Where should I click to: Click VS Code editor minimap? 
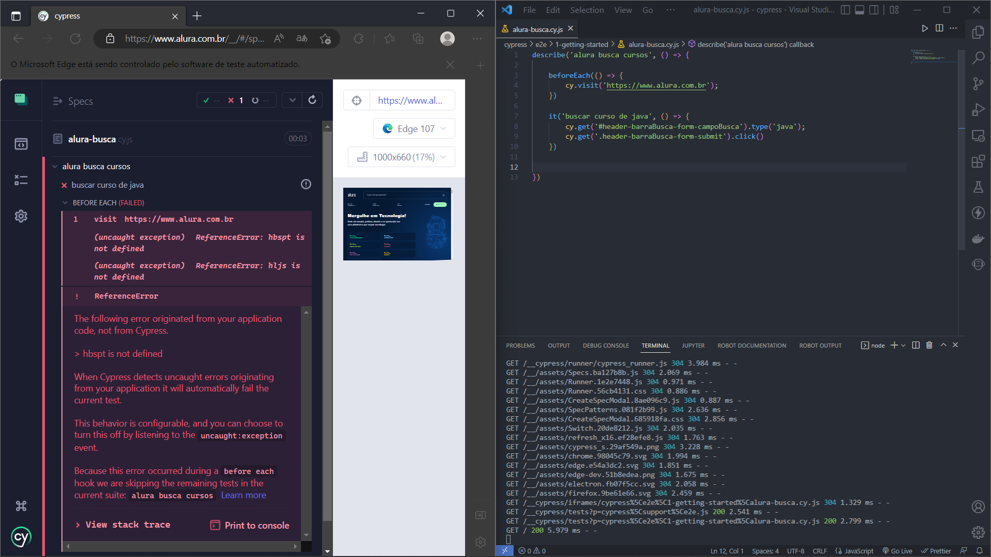pyautogui.click(x=933, y=56)
